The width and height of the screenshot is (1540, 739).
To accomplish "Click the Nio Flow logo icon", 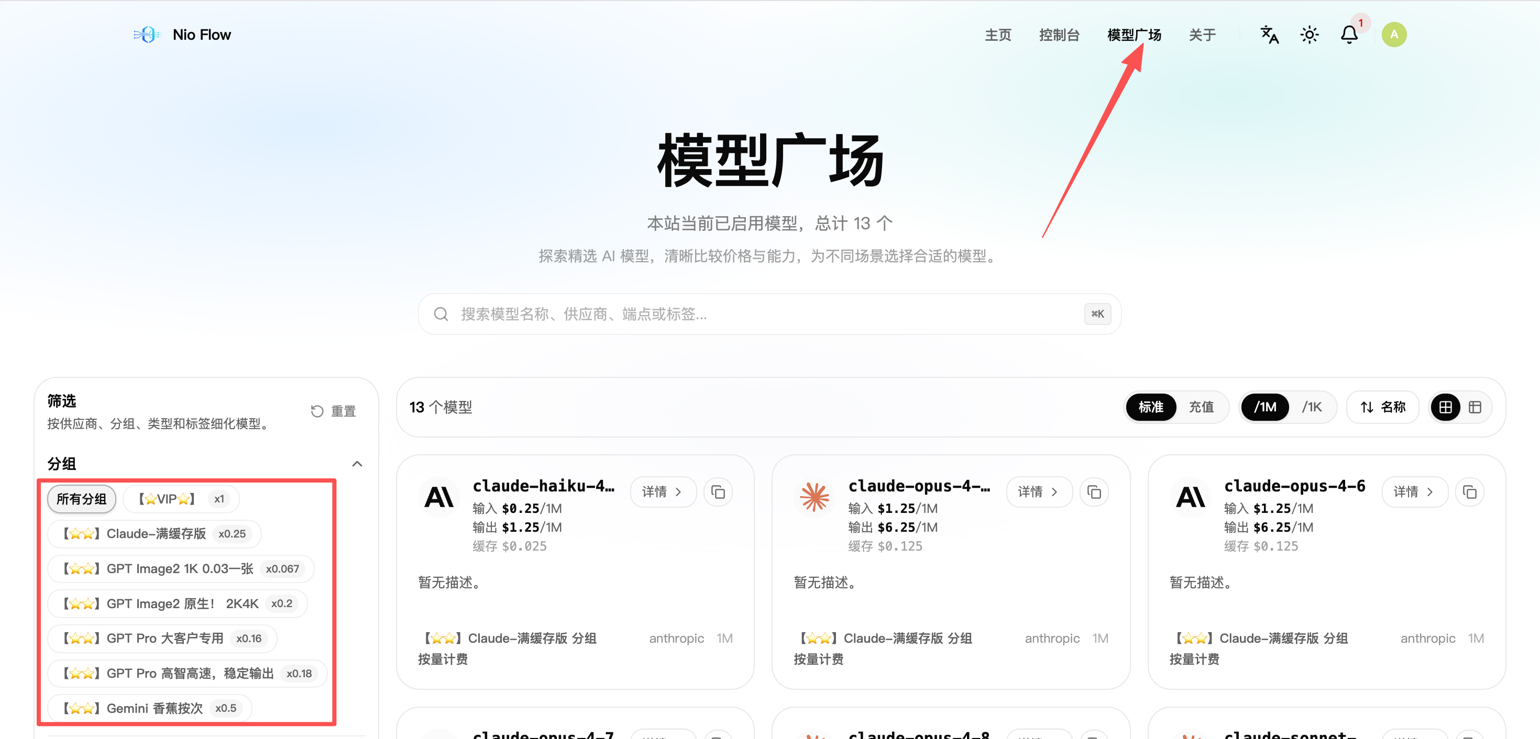I will pyautogui.click(x=147, y=35).
